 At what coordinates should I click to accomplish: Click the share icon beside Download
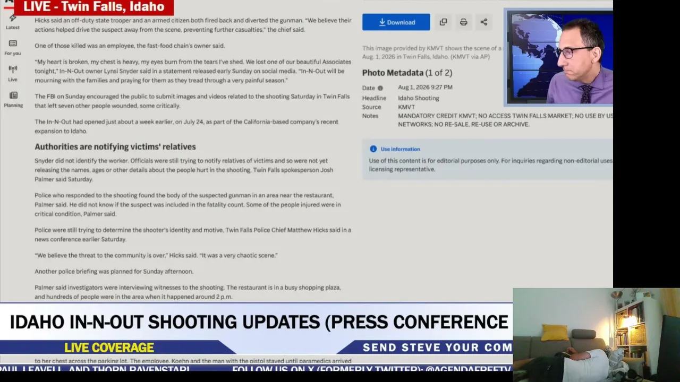483,22
